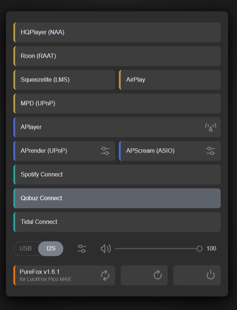Start Squeezelite (LMS) service

[x=64, y=80]
